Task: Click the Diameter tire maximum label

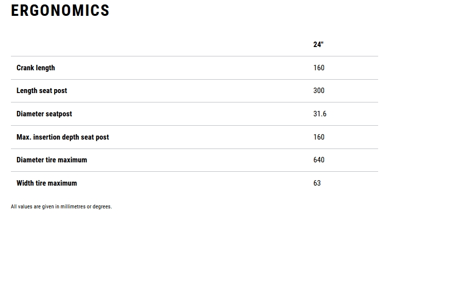Action: click(x=52, y=160)
